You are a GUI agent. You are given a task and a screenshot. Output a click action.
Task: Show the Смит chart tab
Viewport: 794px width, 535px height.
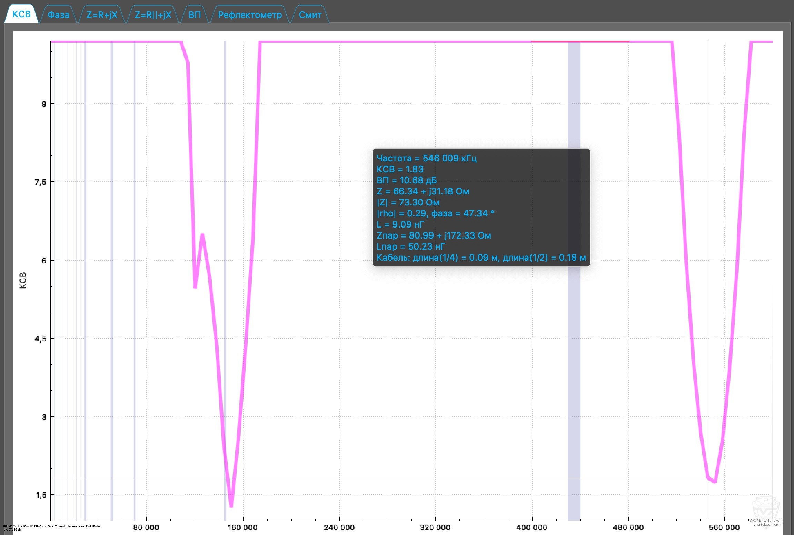310,15
